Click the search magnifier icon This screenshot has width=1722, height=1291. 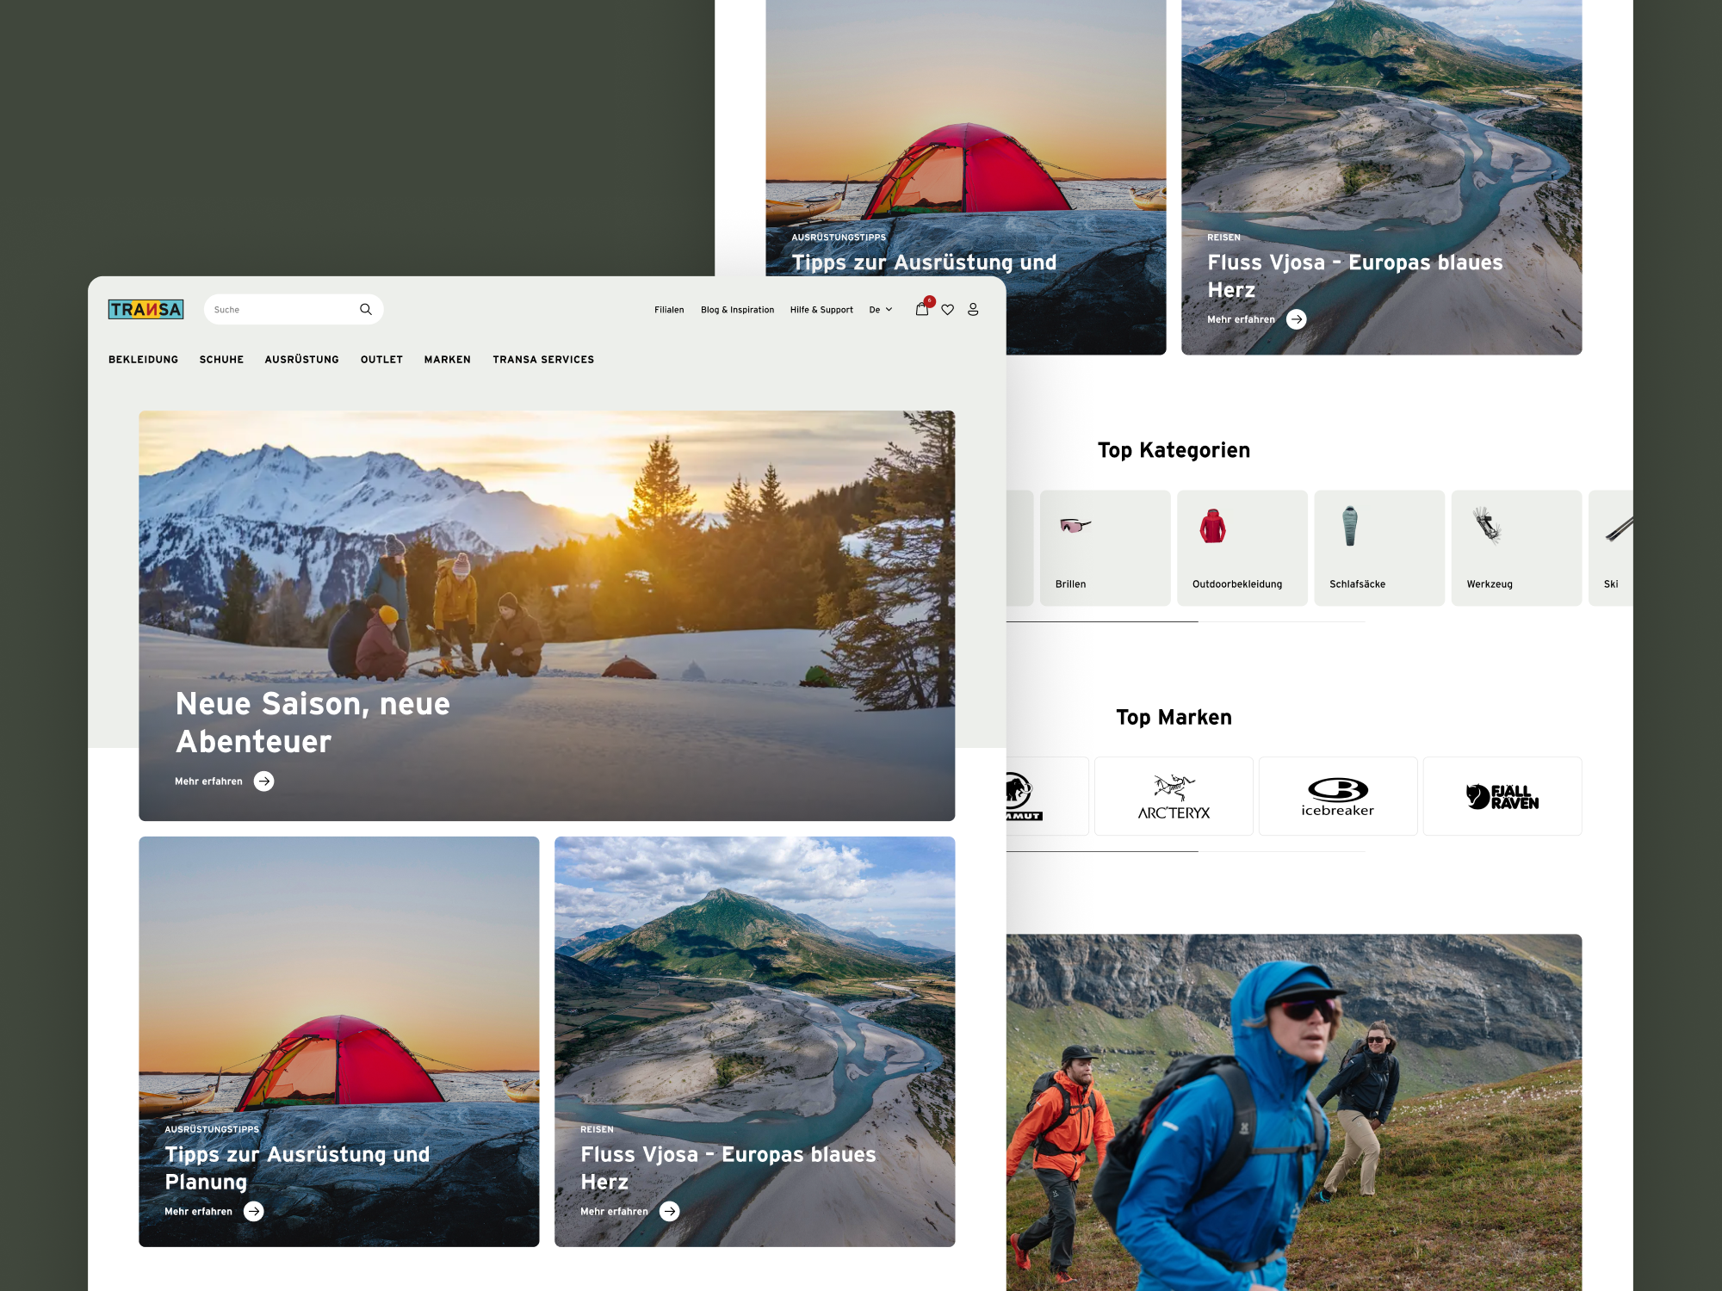tap(365, 309)
